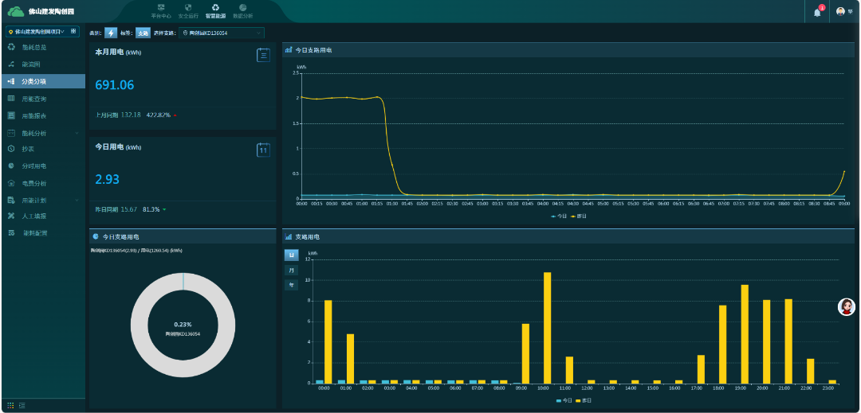Switch bar chart to 月 view

[x=291, y=271]
